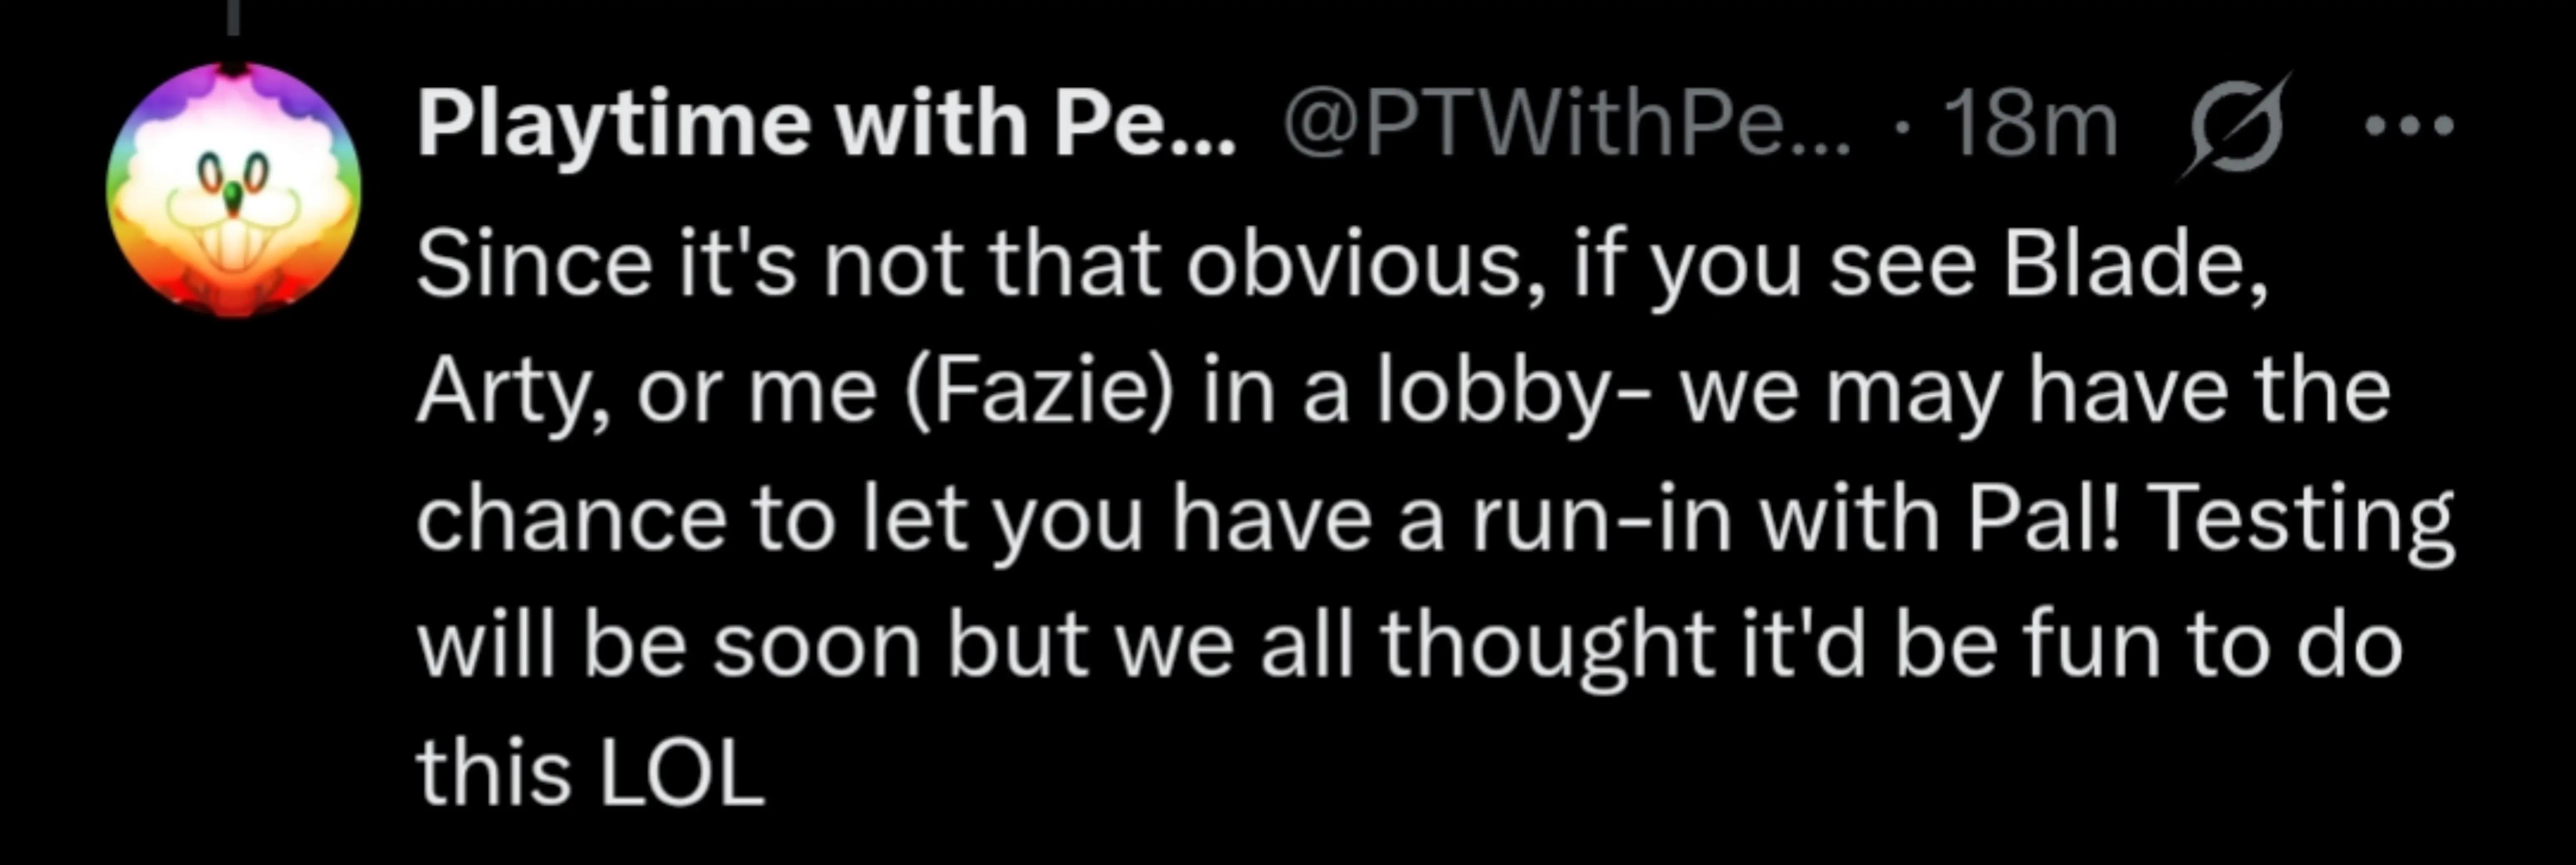Click the thread connector line above the avatar

point(233,17)
